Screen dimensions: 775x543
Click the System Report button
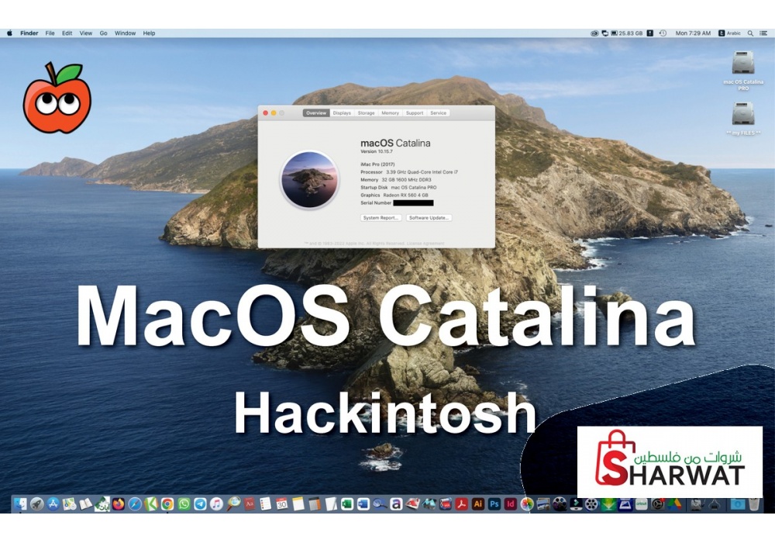(x=381, y=218)
